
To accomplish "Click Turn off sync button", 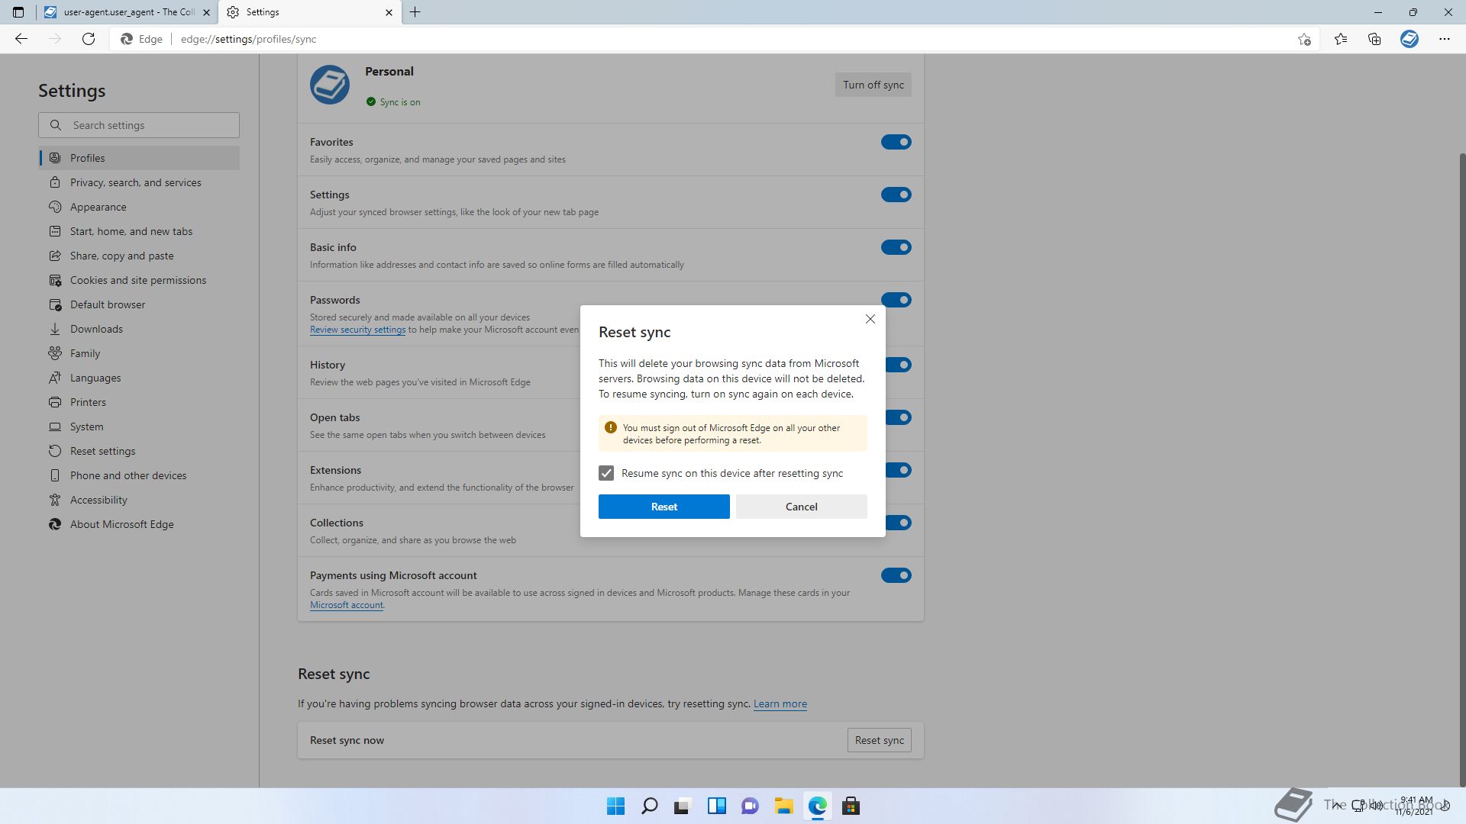I will click(873, 85).
